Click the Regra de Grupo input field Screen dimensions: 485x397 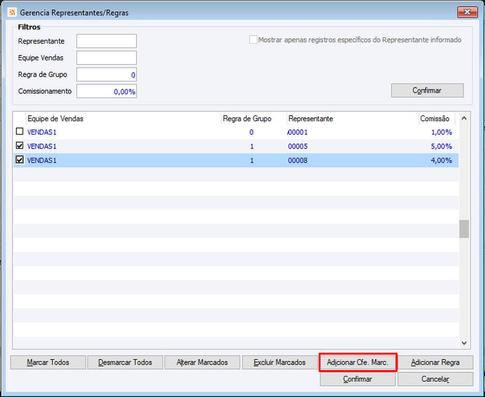coord(106,74)
